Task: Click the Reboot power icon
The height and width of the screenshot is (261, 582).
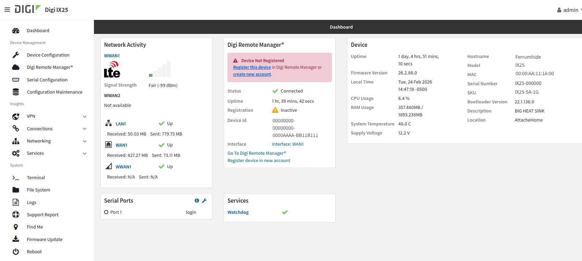Action: 16,252
